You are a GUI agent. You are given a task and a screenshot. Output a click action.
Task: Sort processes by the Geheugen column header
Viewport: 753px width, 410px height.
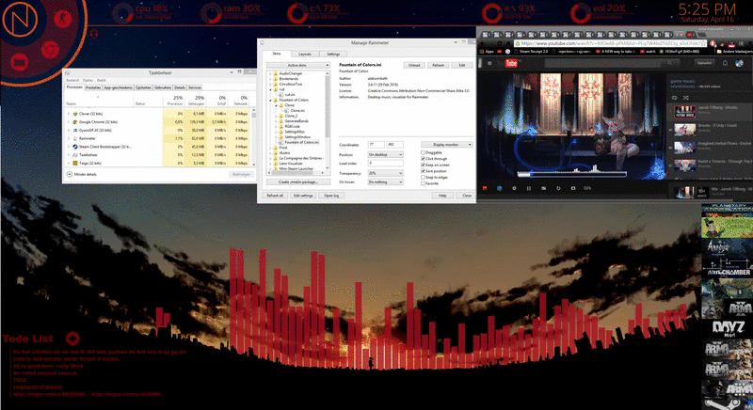[x=196, y=101]
